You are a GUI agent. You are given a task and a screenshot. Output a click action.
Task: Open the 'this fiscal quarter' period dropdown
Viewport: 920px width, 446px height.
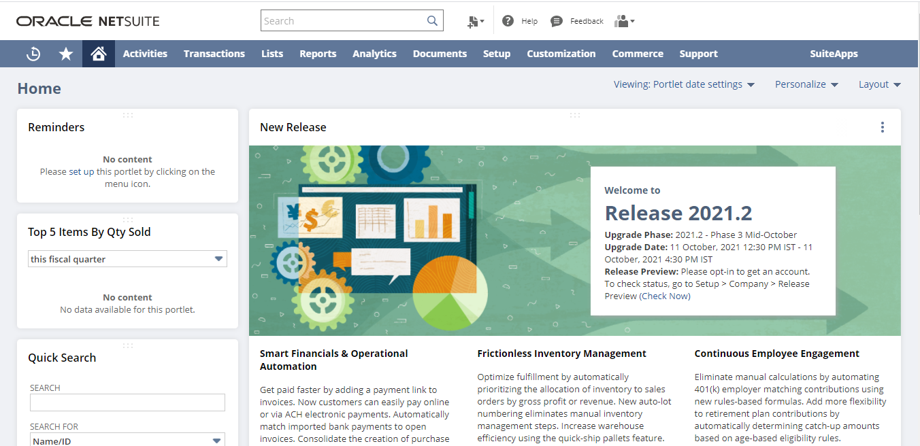(x=127, y=259)
